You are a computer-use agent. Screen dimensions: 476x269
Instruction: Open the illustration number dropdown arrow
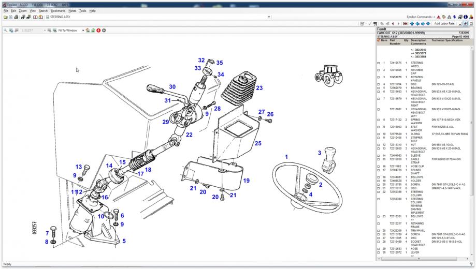pos(45,31)
